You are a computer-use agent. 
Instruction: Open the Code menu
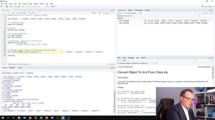pos(10,4)
